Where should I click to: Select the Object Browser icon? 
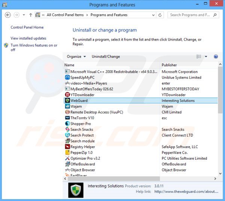pyautogui.click(x=67, y=170)
